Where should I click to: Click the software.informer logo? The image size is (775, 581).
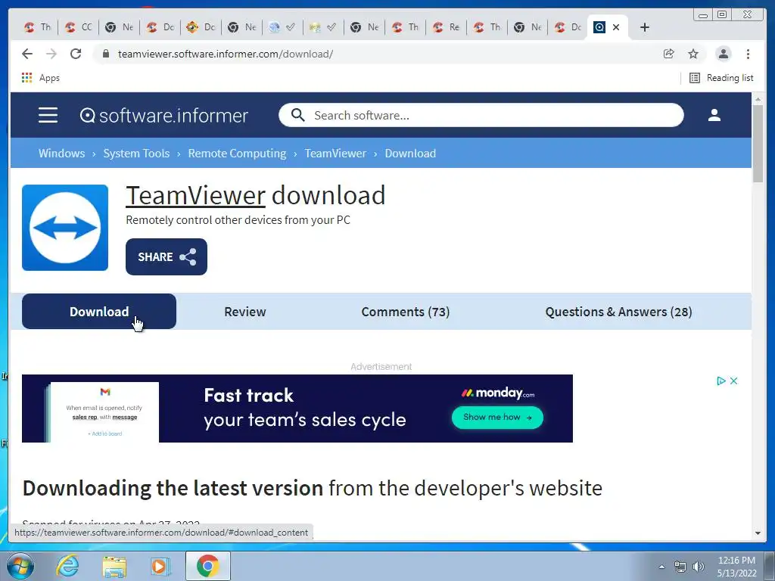[x=163, y=116]
